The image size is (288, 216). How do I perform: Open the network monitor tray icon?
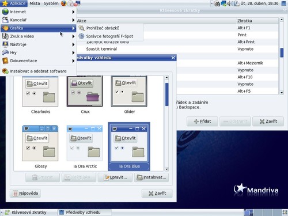pos(223,3)
